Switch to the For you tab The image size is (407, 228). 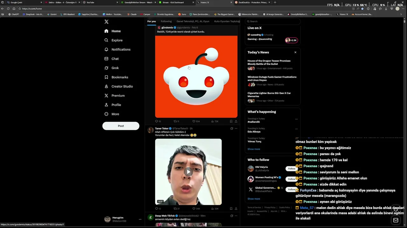tap(152, 21)
